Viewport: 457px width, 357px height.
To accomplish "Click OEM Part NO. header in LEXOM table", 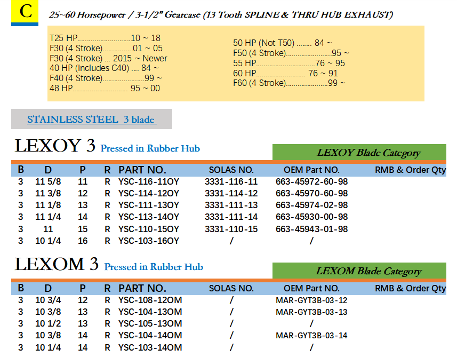I will pos(311,288).
